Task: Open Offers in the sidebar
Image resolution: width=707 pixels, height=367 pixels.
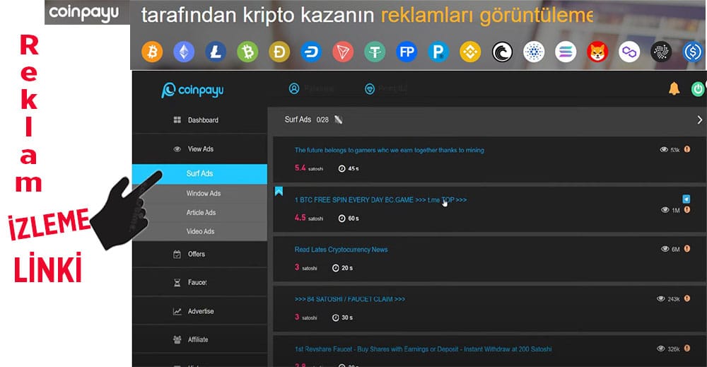Action: click(200, 255)
